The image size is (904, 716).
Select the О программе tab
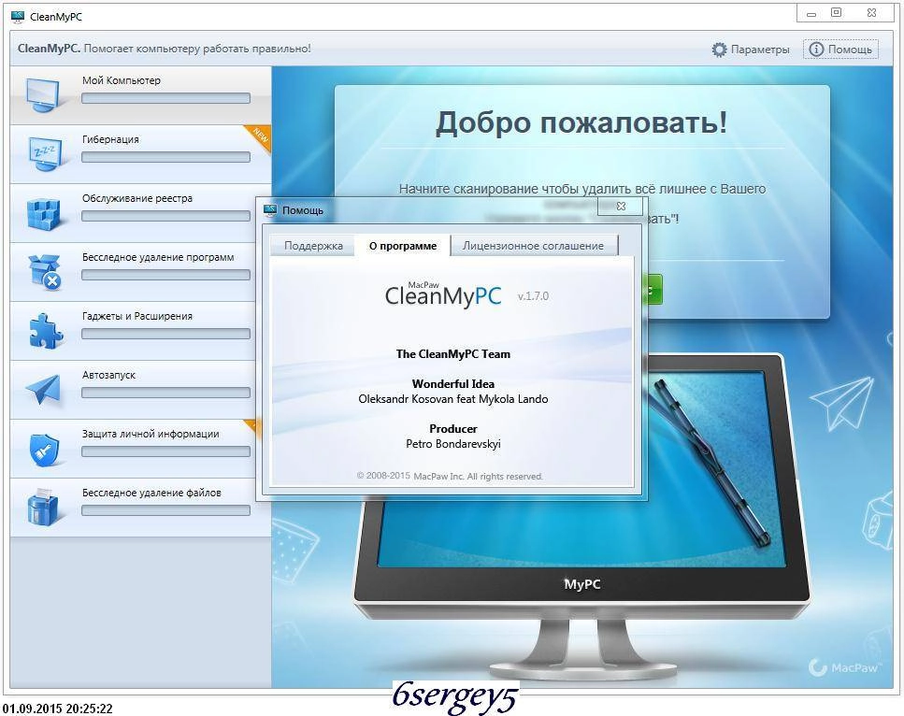pos(402,246)
